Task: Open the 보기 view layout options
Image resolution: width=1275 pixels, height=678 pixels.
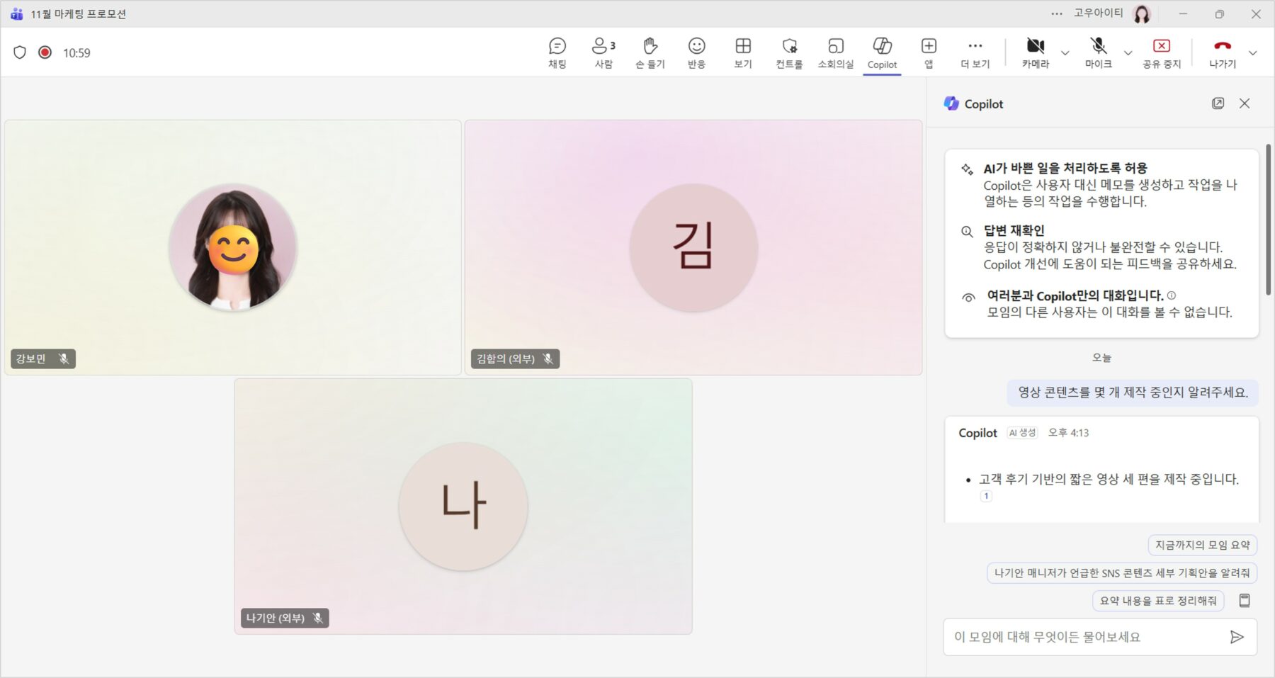Action: [x=742, y=53]
